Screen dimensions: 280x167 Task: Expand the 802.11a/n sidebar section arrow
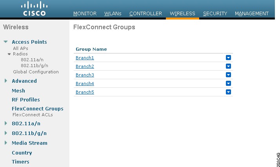pos(6,123)
